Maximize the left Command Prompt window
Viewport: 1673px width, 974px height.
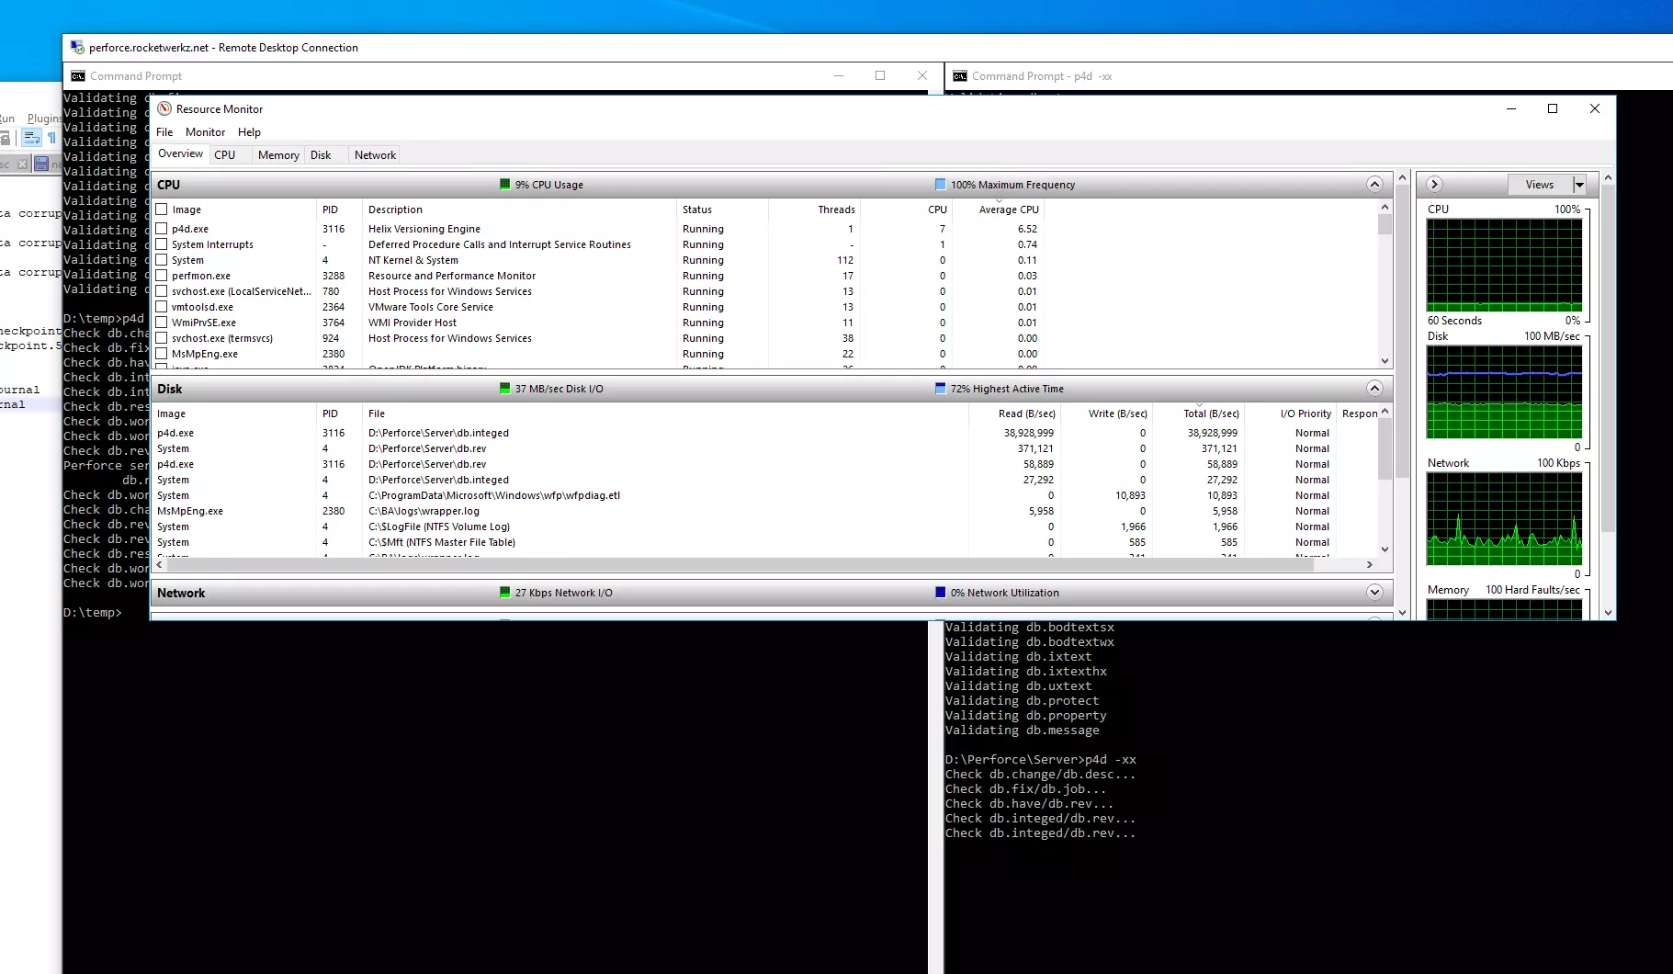pyautogui.click(x=880, y=75)
